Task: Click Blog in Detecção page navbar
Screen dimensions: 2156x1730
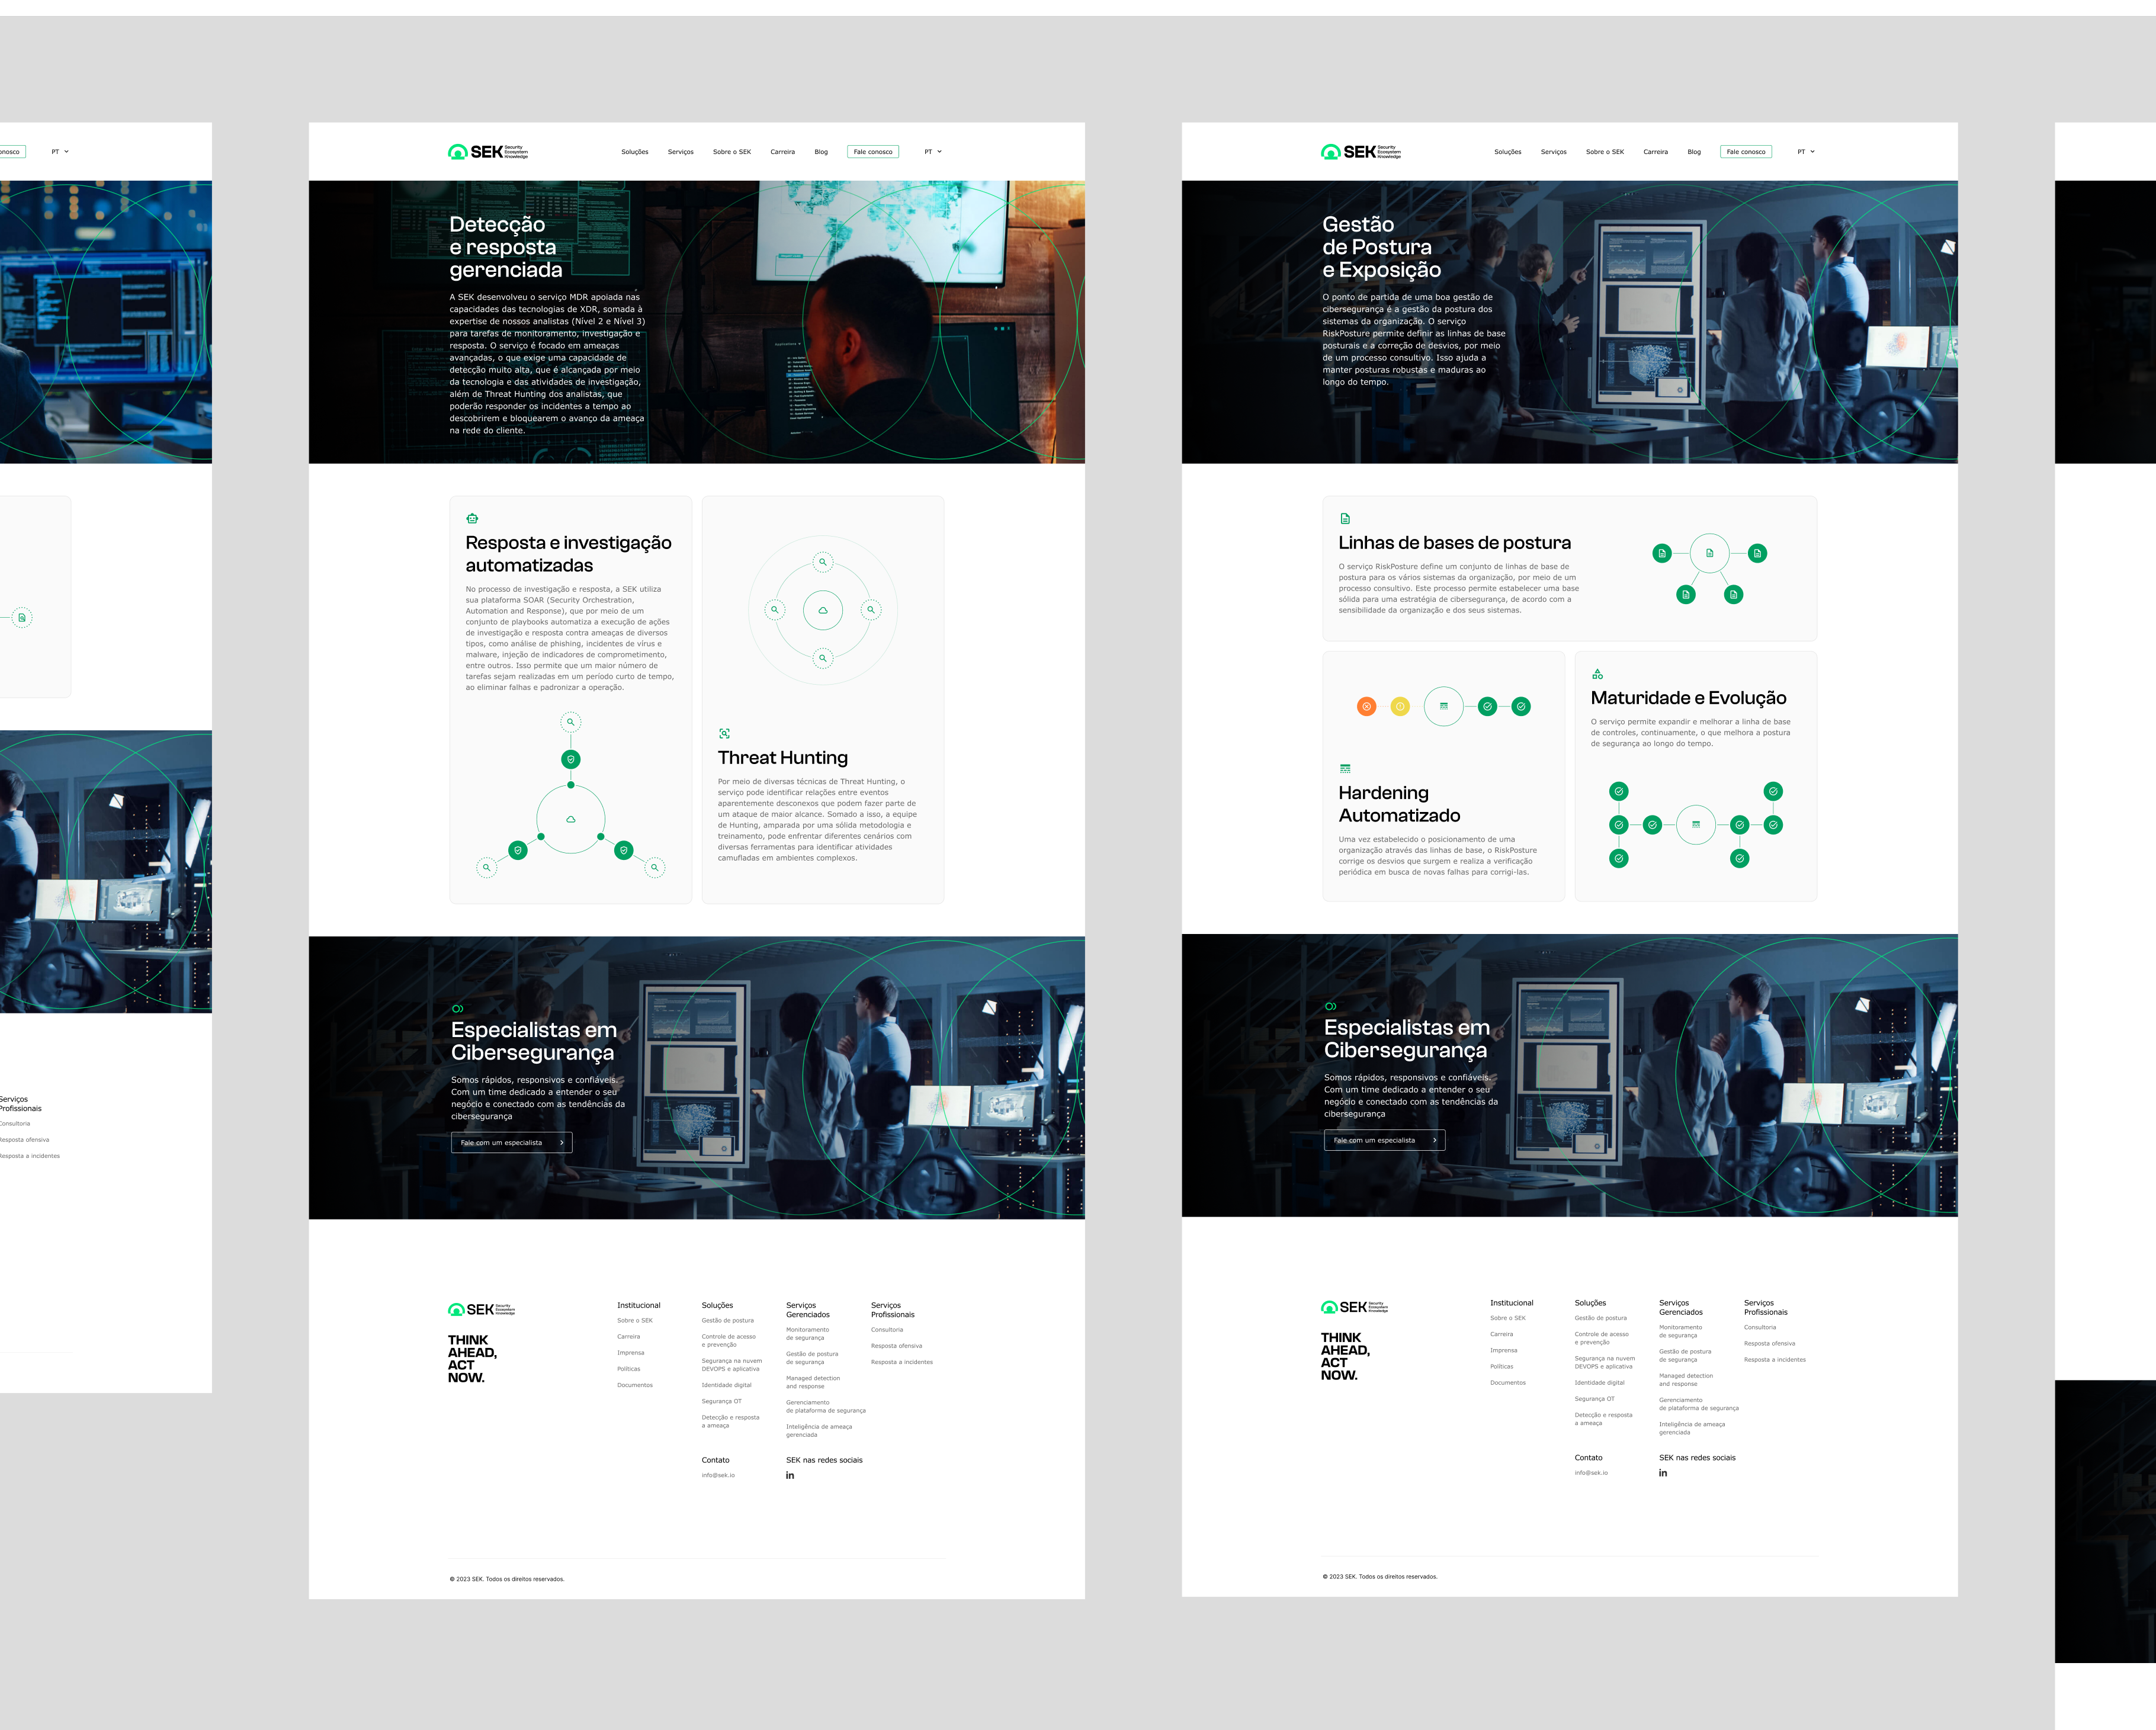Action: pyautogui.click(x=821, y=152)
